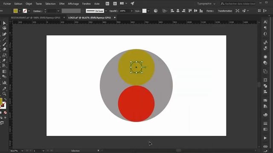
Task: Set fill to None via small slash box
Action: (5, 113)
